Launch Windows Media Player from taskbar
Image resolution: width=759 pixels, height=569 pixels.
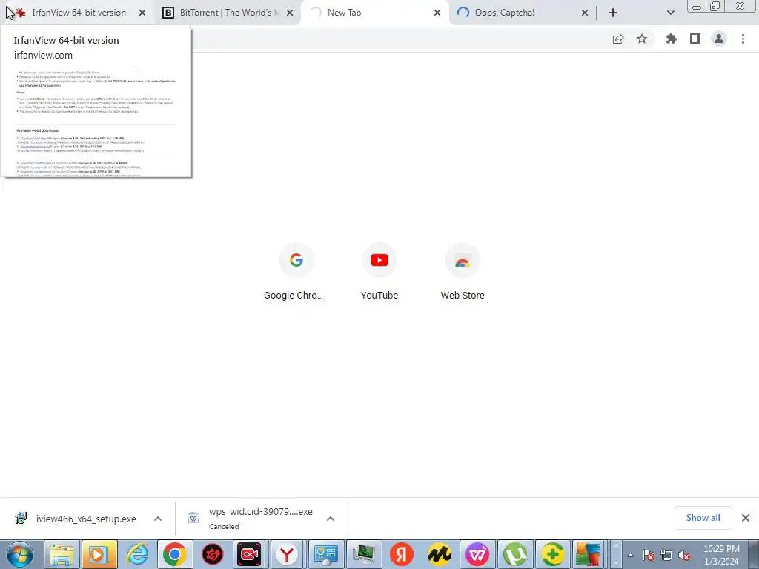tap(99, 554)
